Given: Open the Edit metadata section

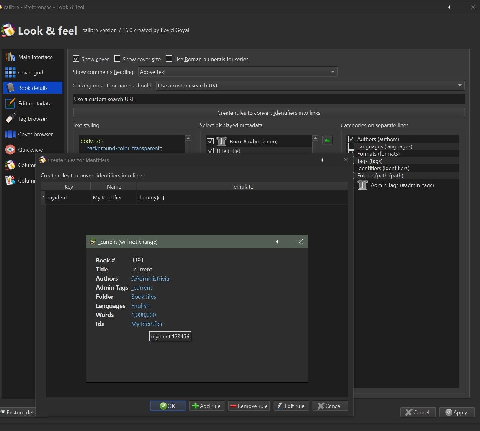Looking at the screenshot, I should pyautogui.click(x=33, y=103).
